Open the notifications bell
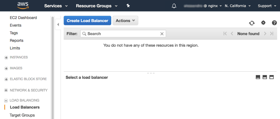The image size is (280, 119). point(174,6)
